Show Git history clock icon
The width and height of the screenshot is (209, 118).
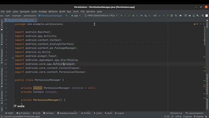point(172,16)
